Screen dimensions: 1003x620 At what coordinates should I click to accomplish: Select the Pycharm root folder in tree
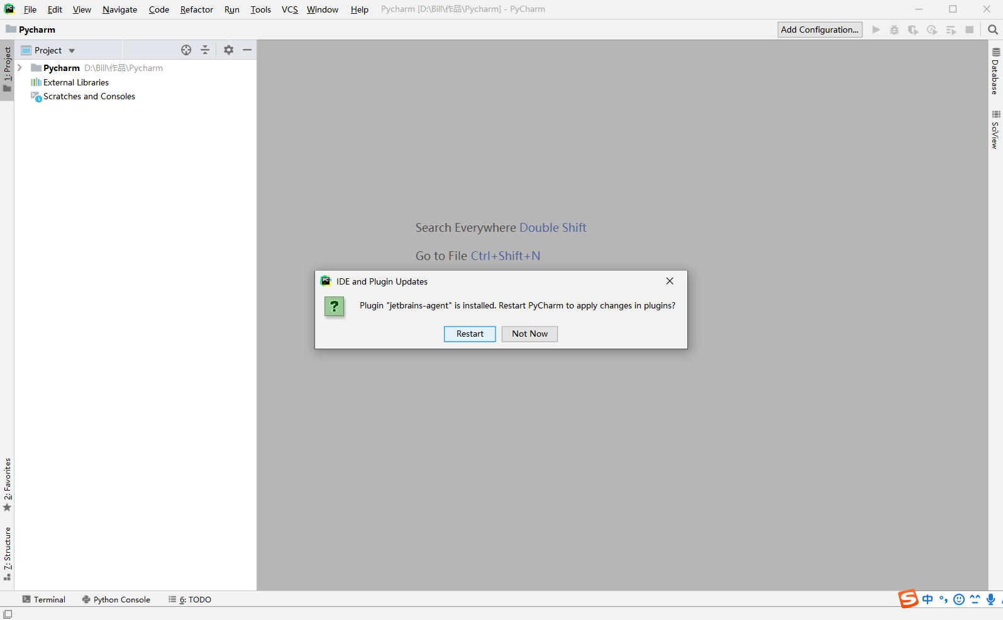(62, 68)
